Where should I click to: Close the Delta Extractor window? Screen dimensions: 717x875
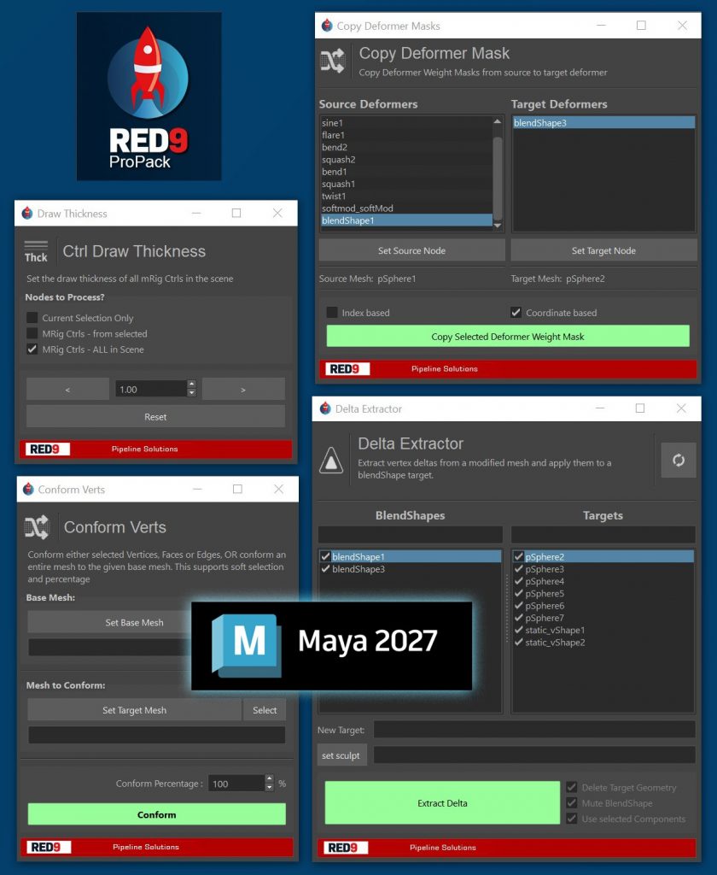tap(681, 408)
